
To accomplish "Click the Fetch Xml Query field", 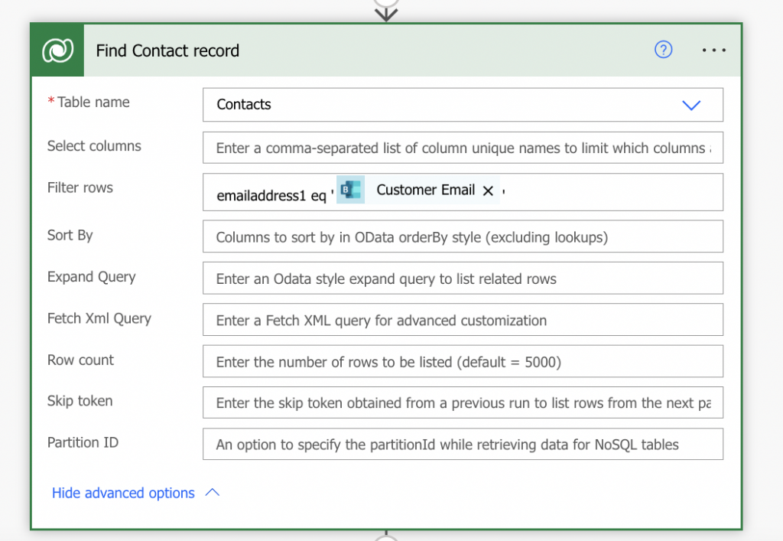I will pos(463,320).
